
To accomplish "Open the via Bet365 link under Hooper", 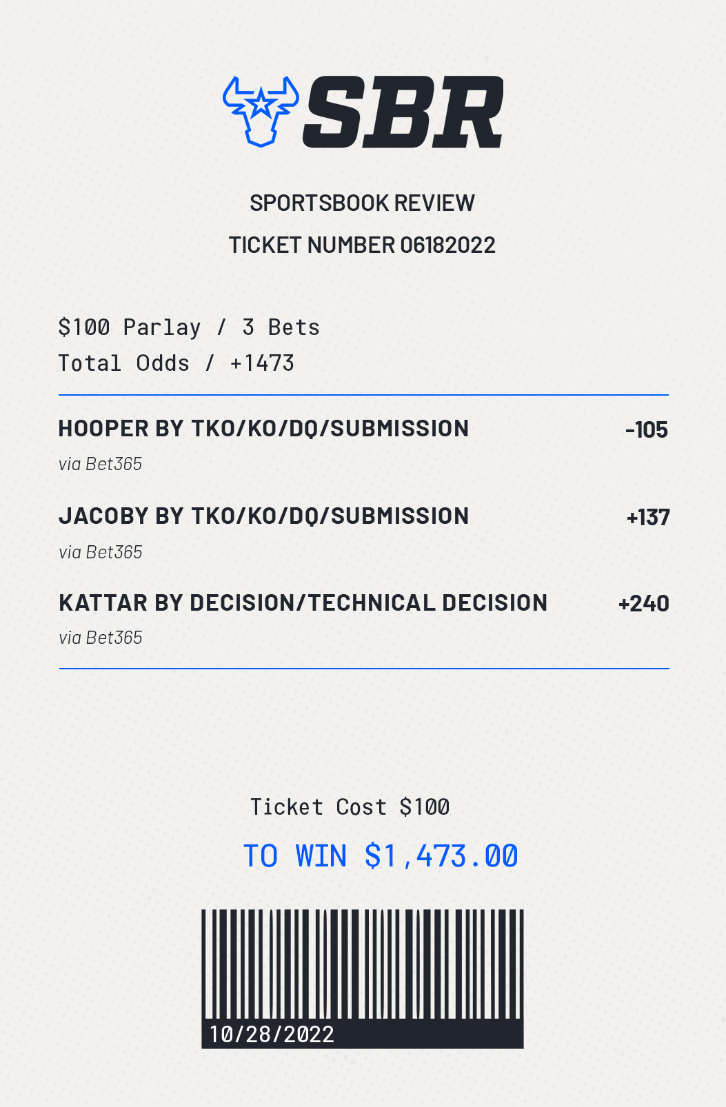I will point(101,464).
